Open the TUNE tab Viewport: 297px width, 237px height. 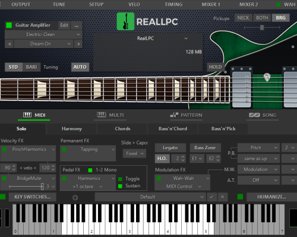pyautogui.click(x=59, y=5)
